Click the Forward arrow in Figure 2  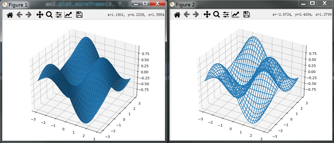coord(196,15)
